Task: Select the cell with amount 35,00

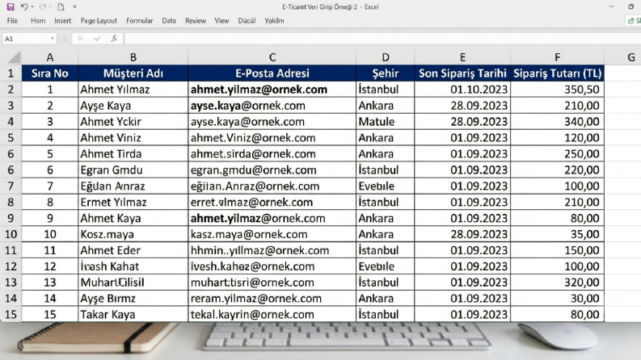Action: pyautogui.click(x=557, y=234)
